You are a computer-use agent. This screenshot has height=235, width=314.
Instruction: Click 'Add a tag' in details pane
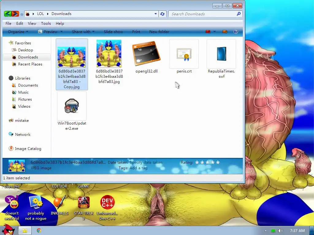138,168
